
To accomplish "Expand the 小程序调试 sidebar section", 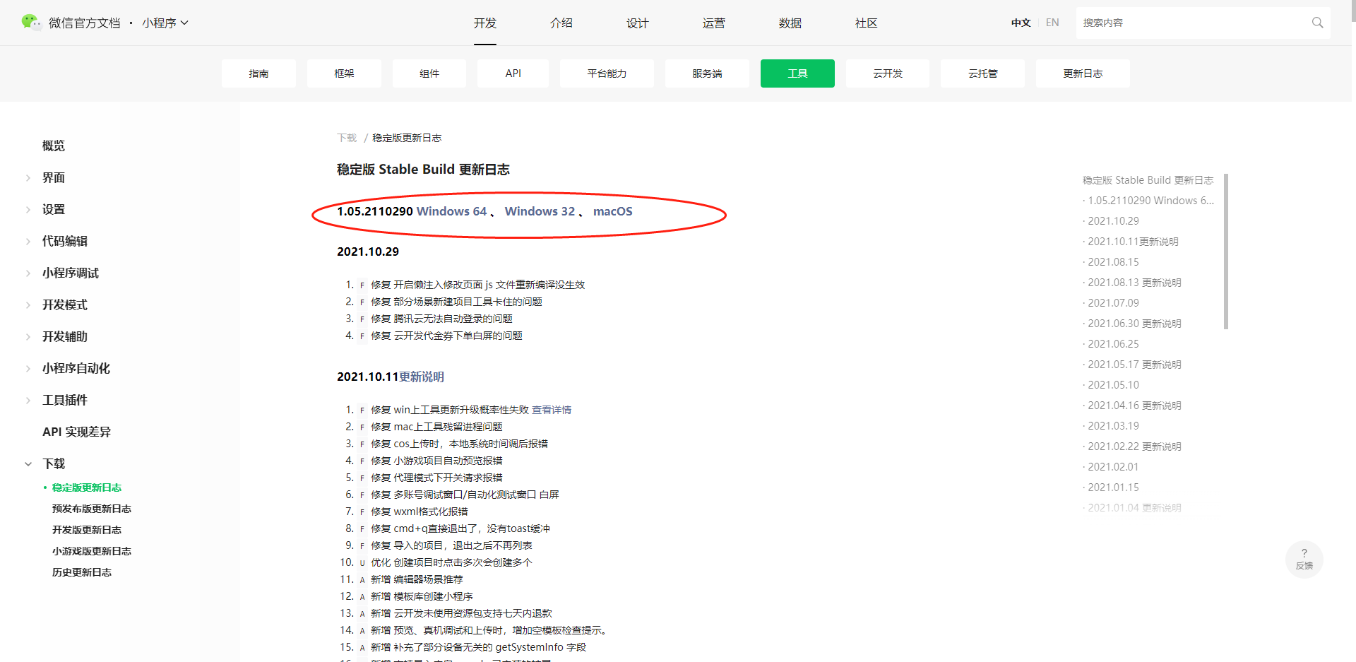I will click(28, 273).
